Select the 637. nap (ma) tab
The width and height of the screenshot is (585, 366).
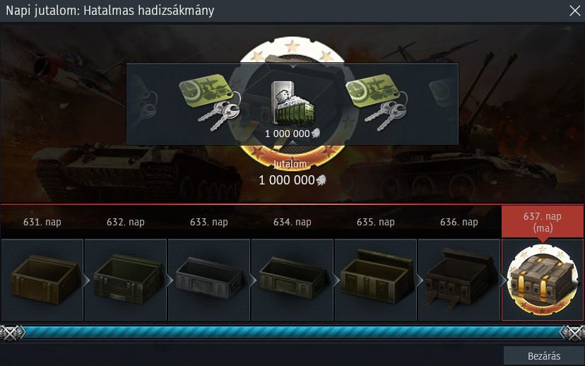[x=543, y=222]
